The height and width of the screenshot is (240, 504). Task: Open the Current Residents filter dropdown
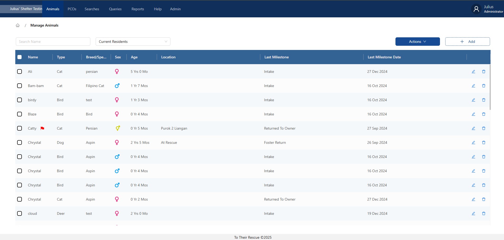133,42
